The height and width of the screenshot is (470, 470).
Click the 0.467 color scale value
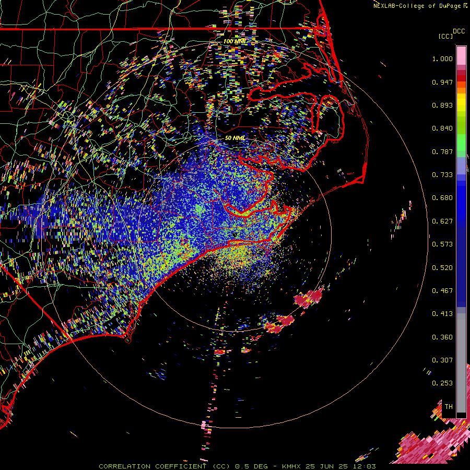pyautogui.click(x=442, y=291)
